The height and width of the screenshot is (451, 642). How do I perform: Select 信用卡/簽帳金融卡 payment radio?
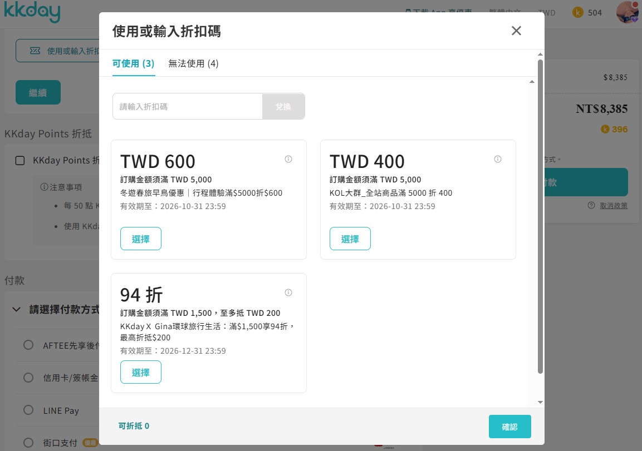[28, 378]
